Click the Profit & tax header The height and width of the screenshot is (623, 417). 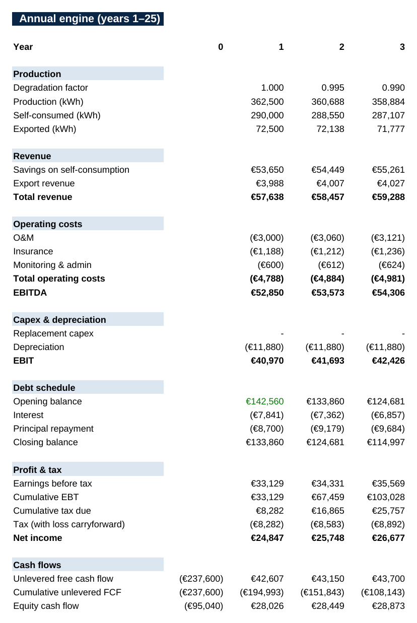[x=88, y=469]
